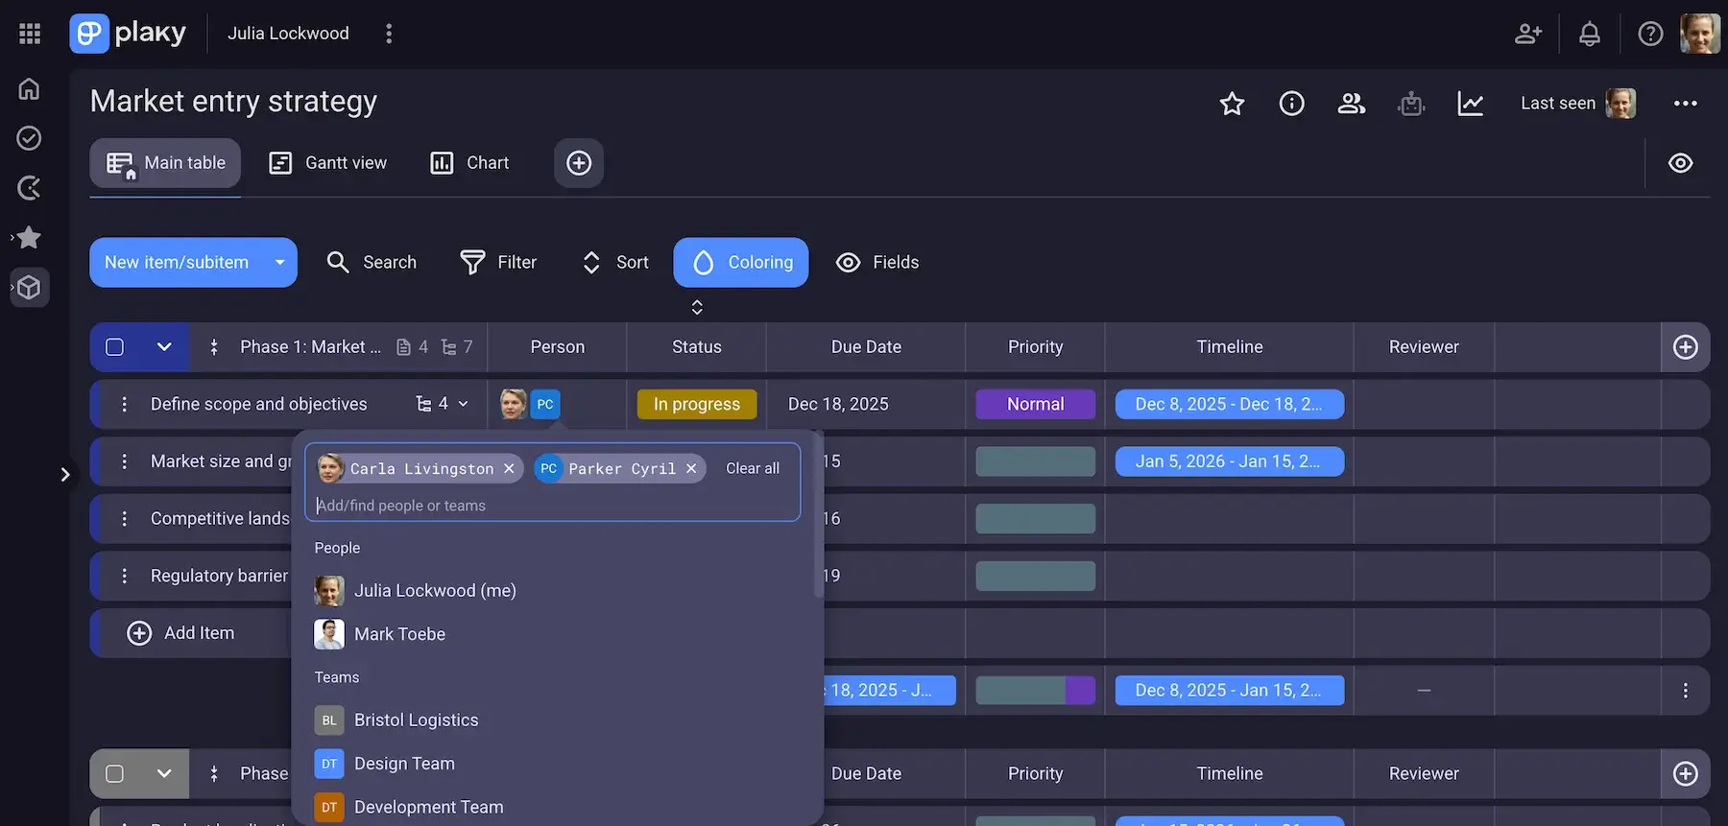1728x826 pixels.
Task: Open the Dec 8, 2025 - Dec 18 timeline
Action: pyautogui.click(x=1230, y=405)
